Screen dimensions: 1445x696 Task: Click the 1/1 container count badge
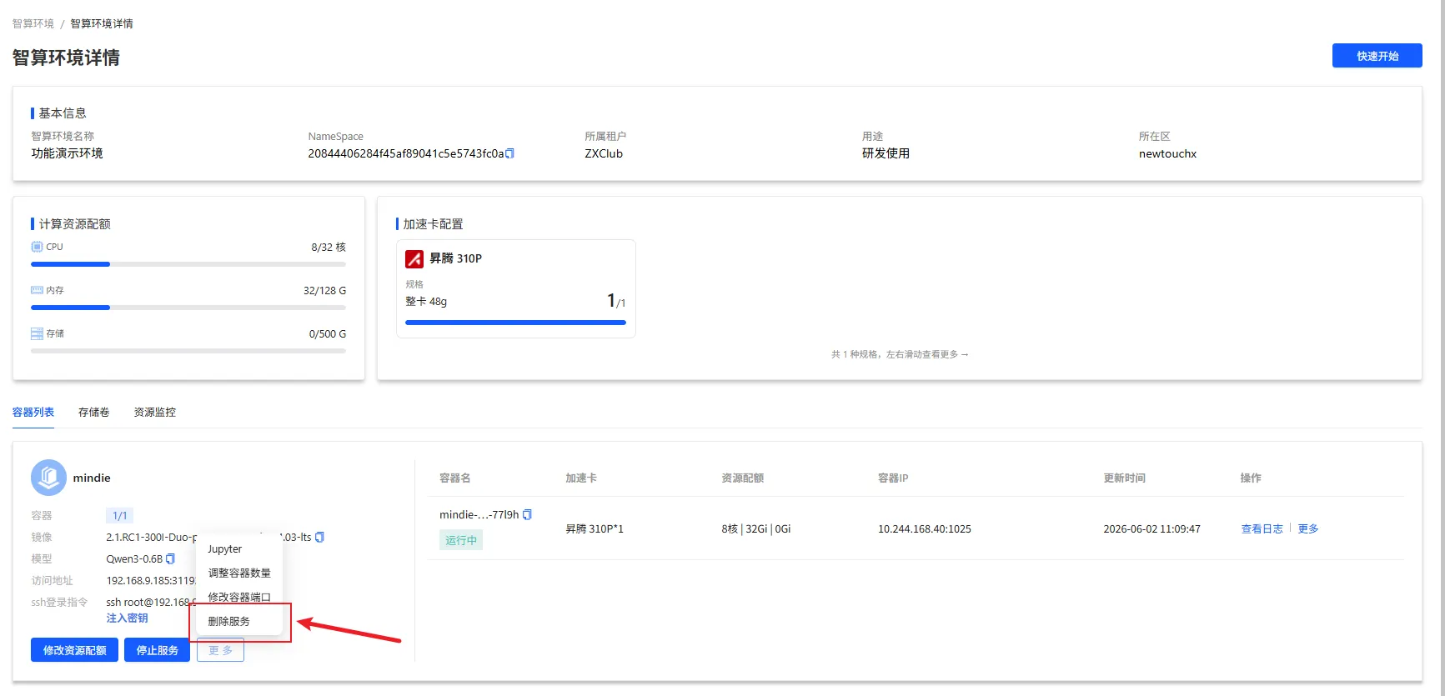point(120,515)
